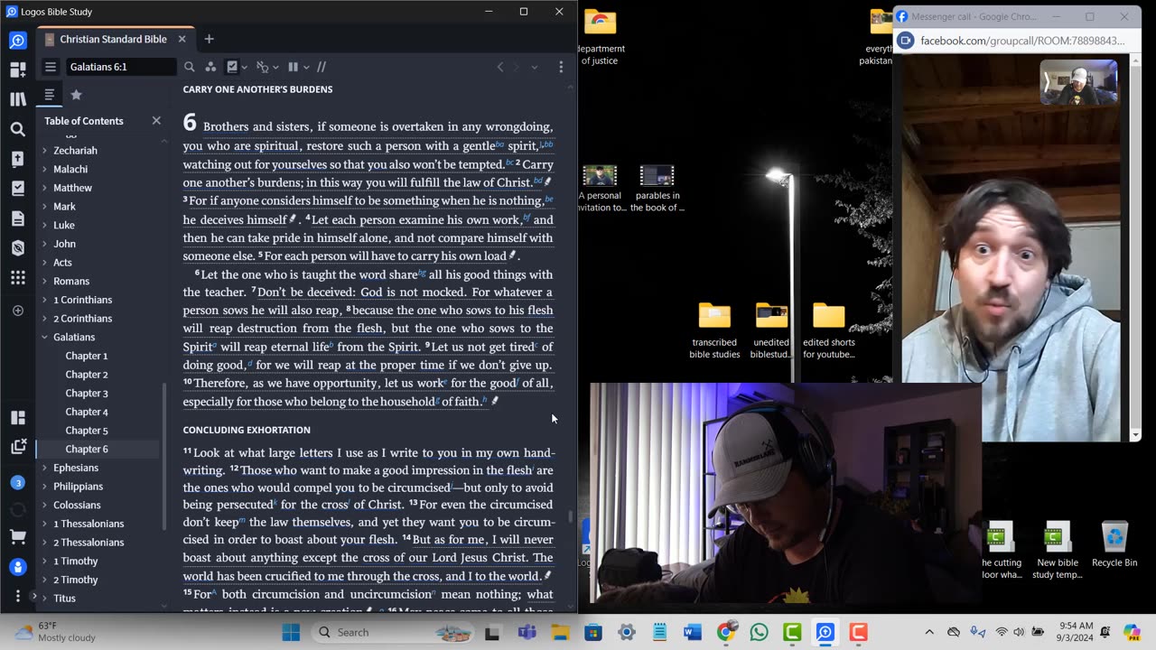This screenshot has height=650, width=1156.
Task: Open WhatsApp from the taskbar
Action: (759, 632)
